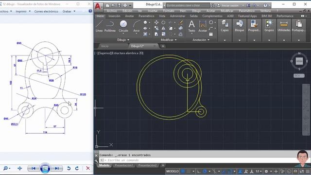Add a new drawing tab with plus

tap(163, 46)
